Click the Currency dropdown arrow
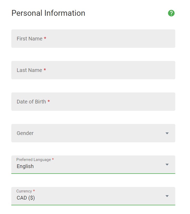 tap(167, 196)
